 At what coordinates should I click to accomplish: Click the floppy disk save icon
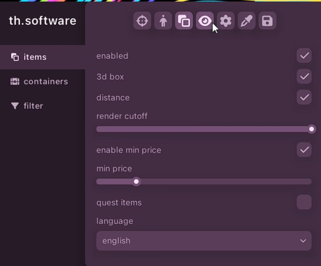[267, 21]
